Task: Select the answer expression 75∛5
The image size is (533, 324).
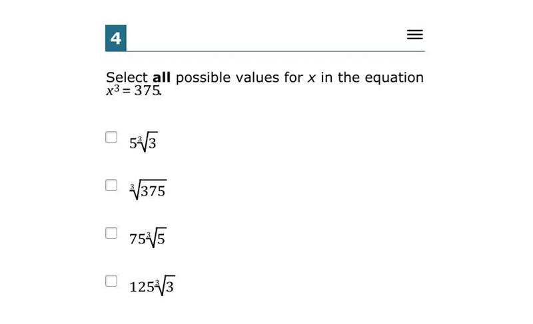Action: (x=147, y=238)
